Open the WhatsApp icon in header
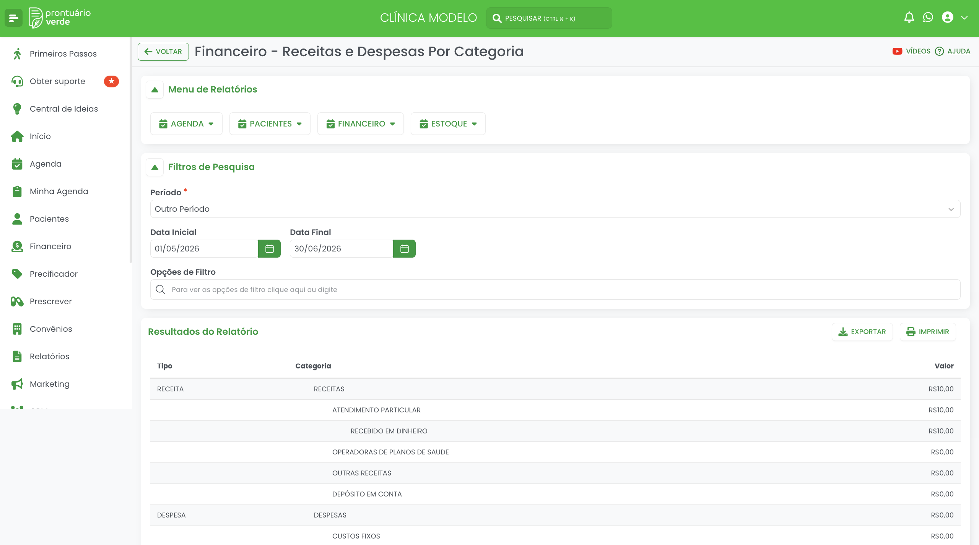Viewport: 979px width, 545px height. (928, 18)
